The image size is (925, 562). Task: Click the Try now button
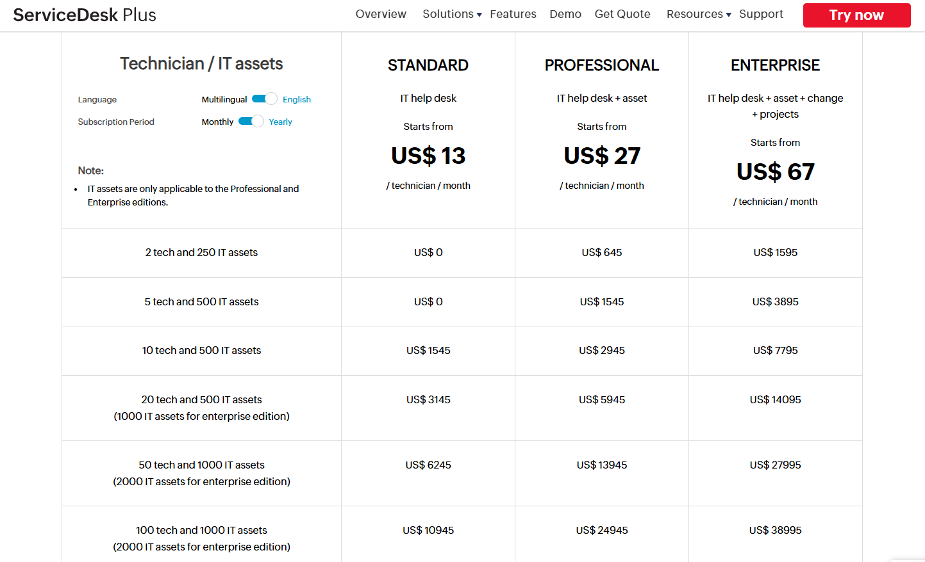[x=856, y=15]
